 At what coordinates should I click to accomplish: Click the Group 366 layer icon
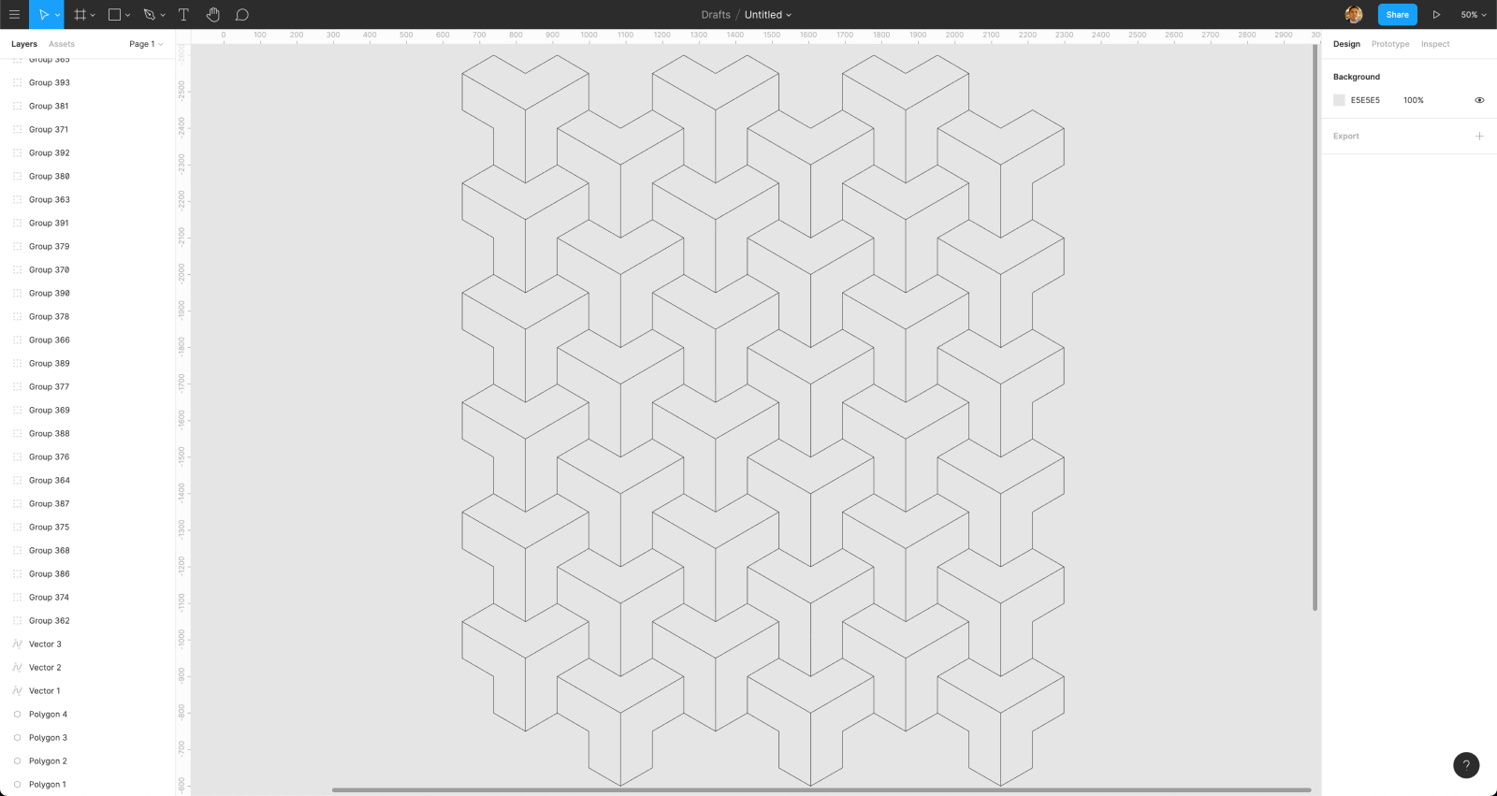click(17, 340)
